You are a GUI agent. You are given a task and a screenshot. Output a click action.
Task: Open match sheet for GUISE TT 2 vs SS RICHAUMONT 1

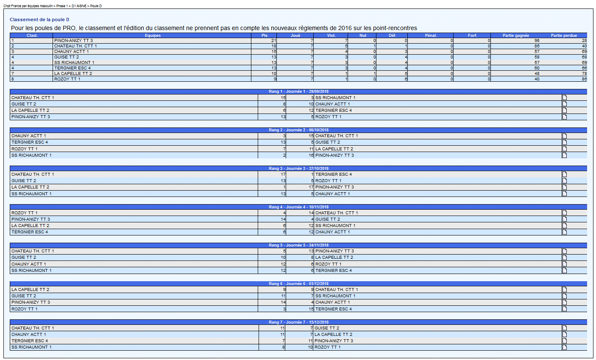(564, 296)
